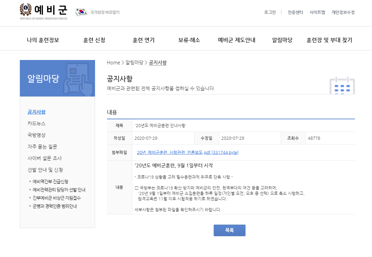Click the 코로나19 상황을 고려 subtitle line
The height and width of the screenshot is (257, 372).
pyautogui.click(x=184, y=177)
